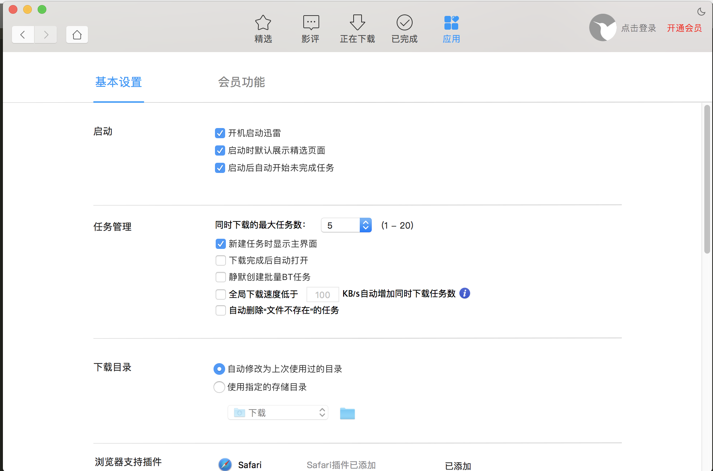The image size is (713, 471).
Task: Click the Safari插件已添加 status text
Action: [x=341, y=465]
